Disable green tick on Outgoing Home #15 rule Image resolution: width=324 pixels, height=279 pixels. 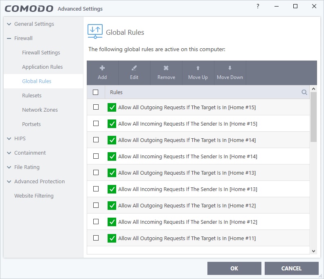coord(112,107)
